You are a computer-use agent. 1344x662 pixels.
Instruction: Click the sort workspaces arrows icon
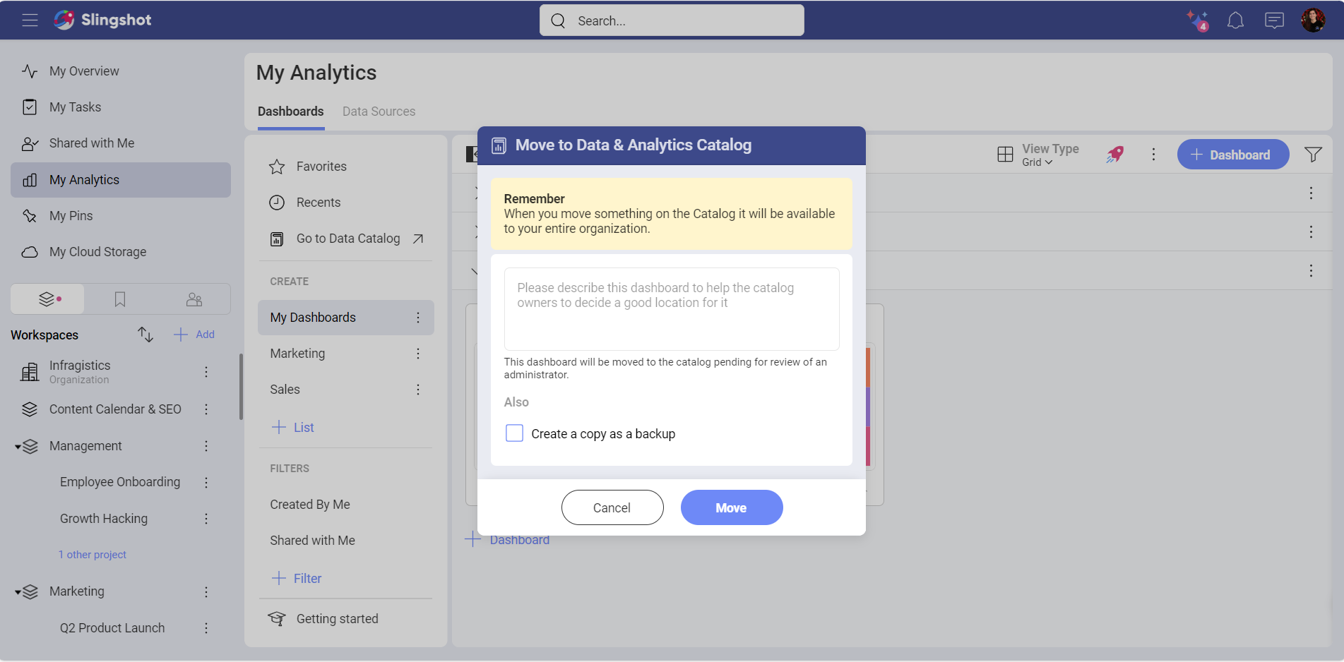[145, 335]
